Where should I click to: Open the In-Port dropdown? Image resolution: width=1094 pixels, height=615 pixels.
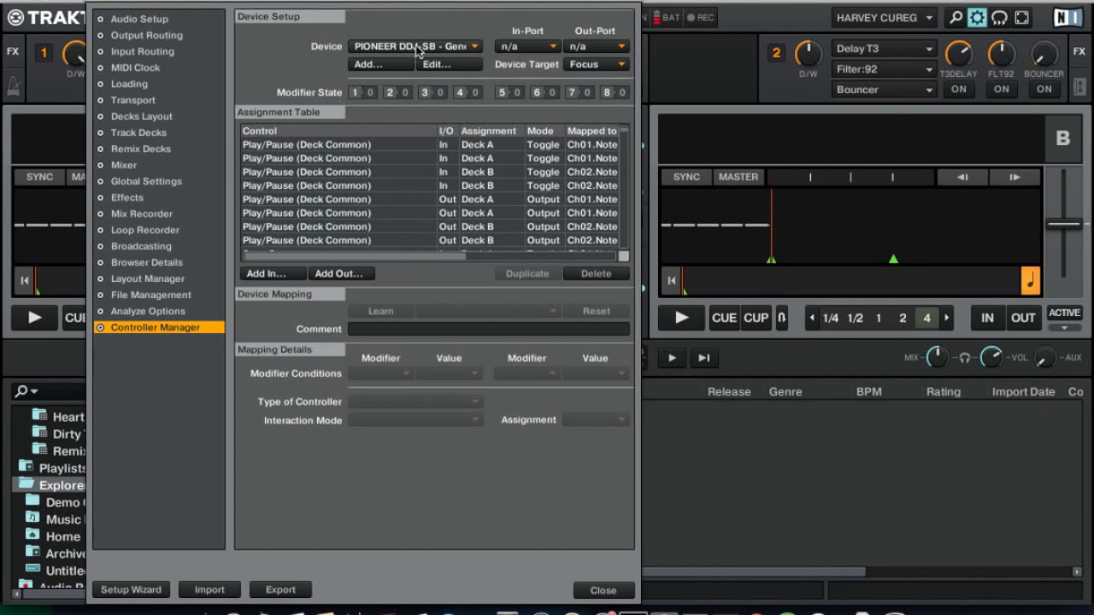coord(527,46)
